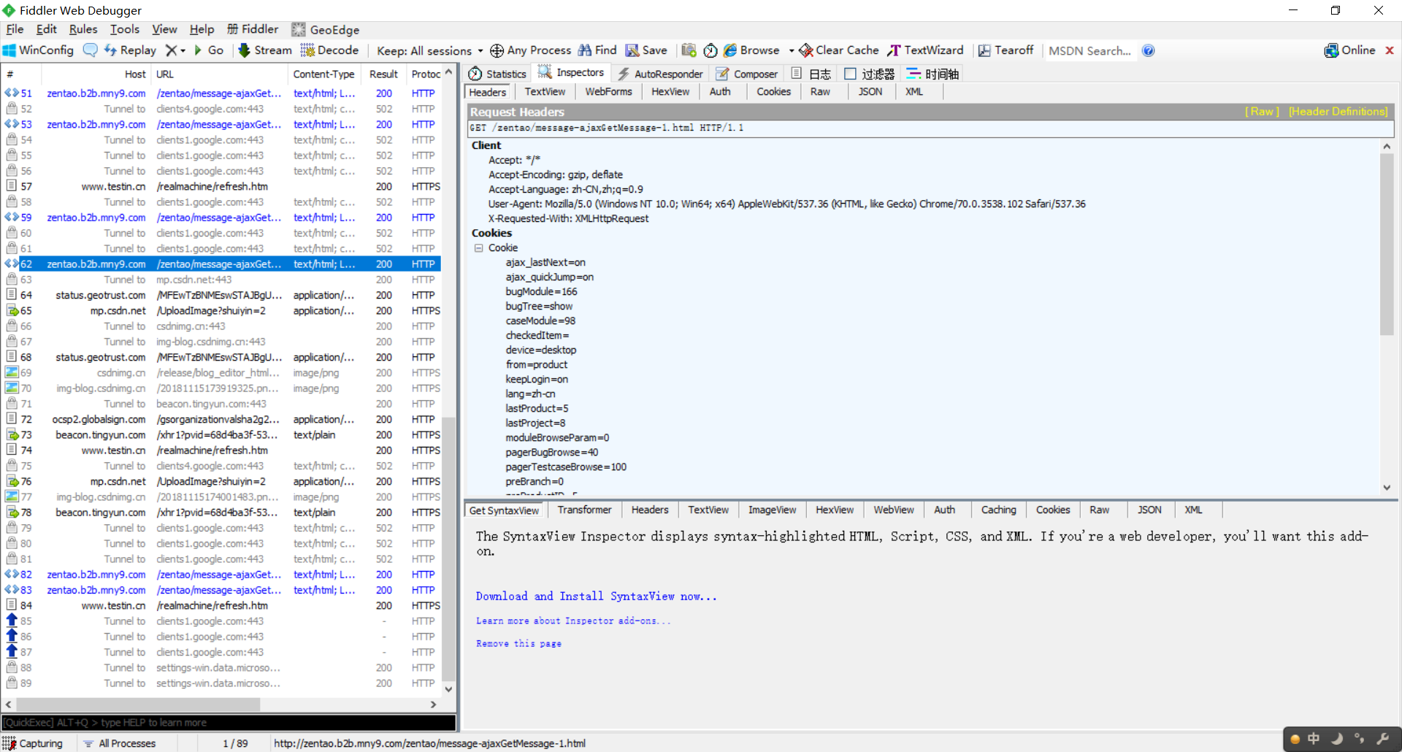The width and height of the screenshot is (1402, 752).
Task: Open TextWizard tool
Action: click(925, 50)
